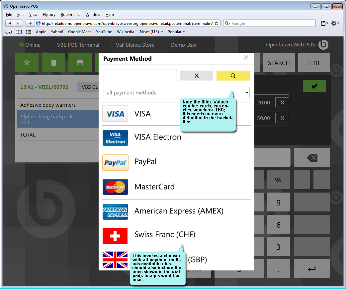The height and width of the screenshot is (289, 346).
Task: Remove the 50.00 payment line
Action: pos(282,118)
